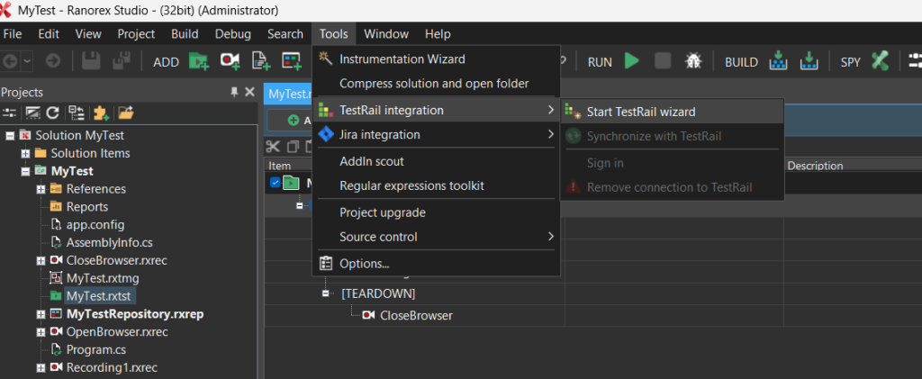Screen dimensions: 922x379
Task: Choose Options... in Tools menu
Action: 364,264
